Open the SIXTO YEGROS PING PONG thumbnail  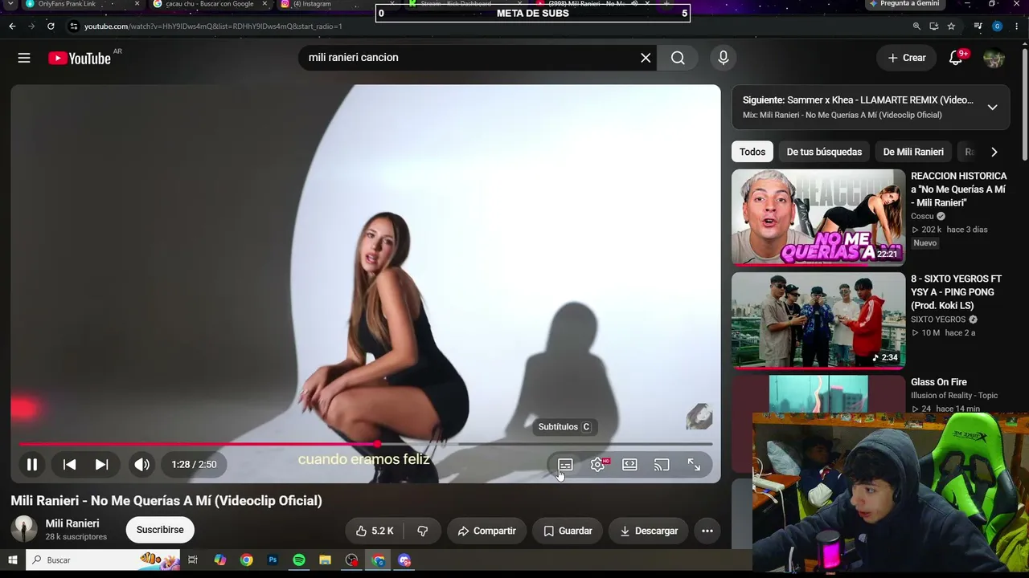pos(818,320)
